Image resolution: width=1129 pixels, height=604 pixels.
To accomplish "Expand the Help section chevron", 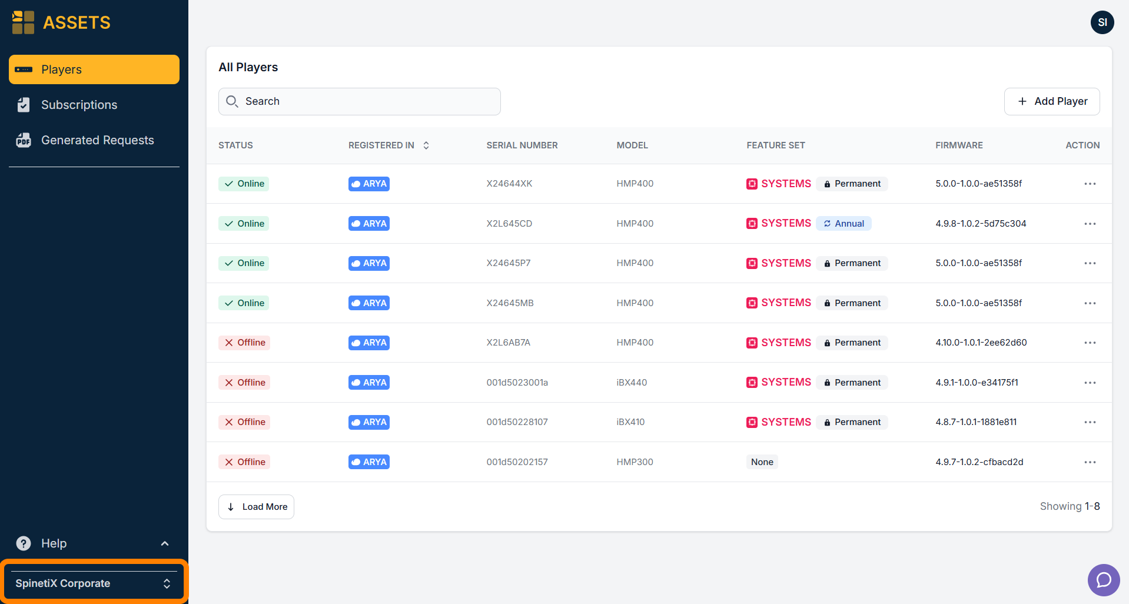I will coord(165,543).
